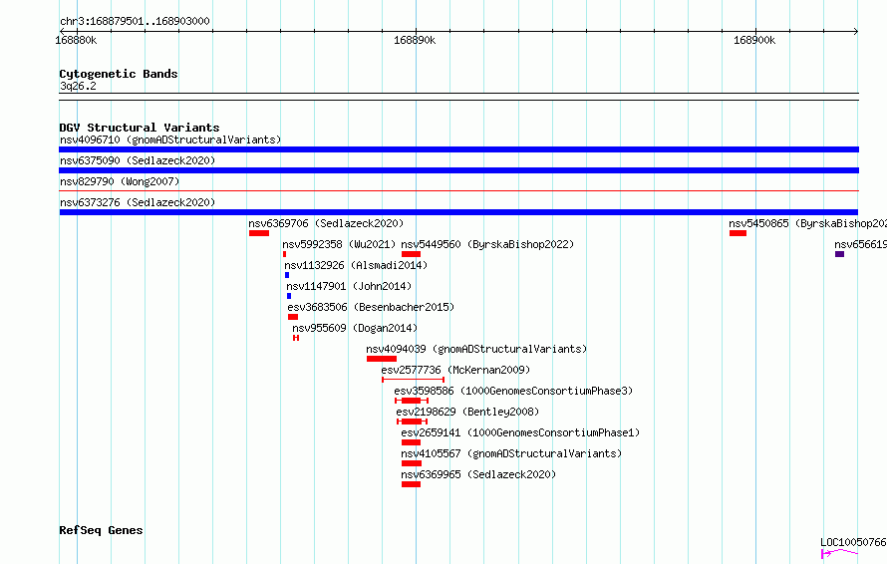Screen dimensions: 887x564
Task: Open nsv5992358 (Wu2021) variant
Action: click(339, 244)
